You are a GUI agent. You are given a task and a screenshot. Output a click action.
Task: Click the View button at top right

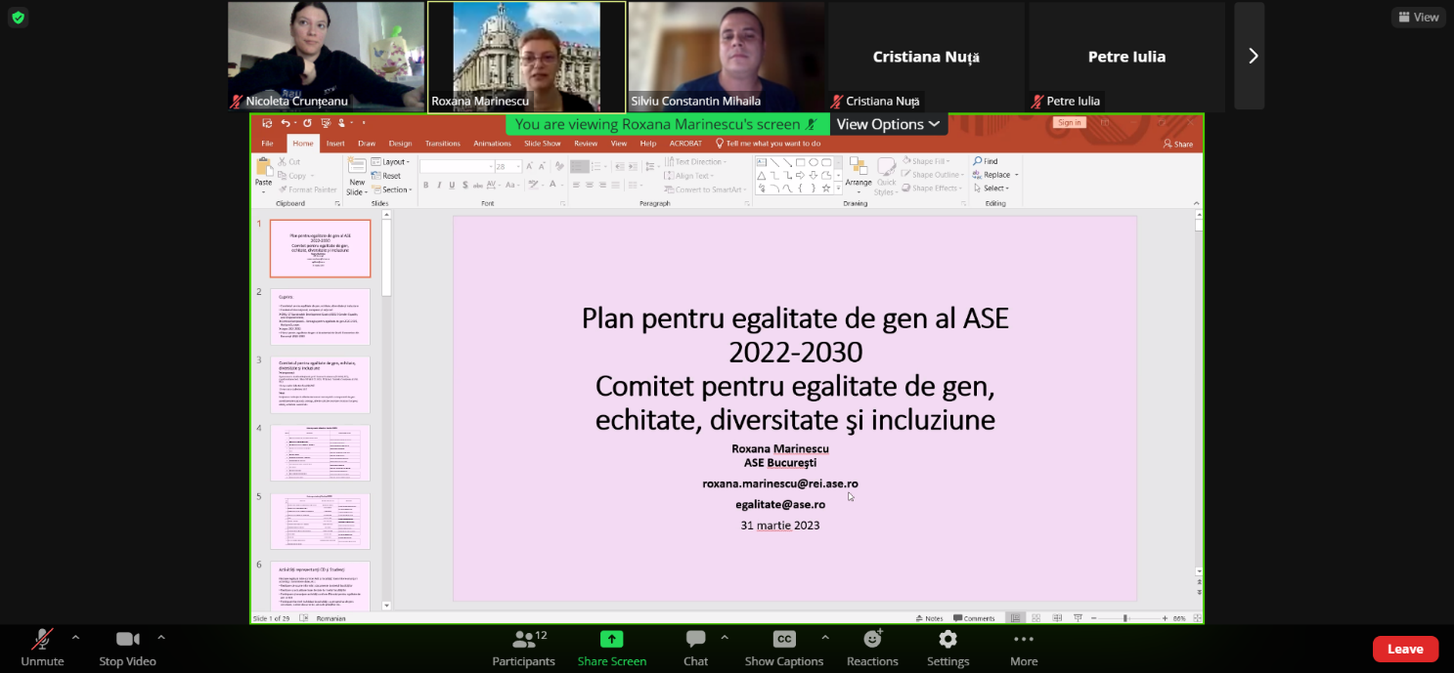click(1419, 17)
